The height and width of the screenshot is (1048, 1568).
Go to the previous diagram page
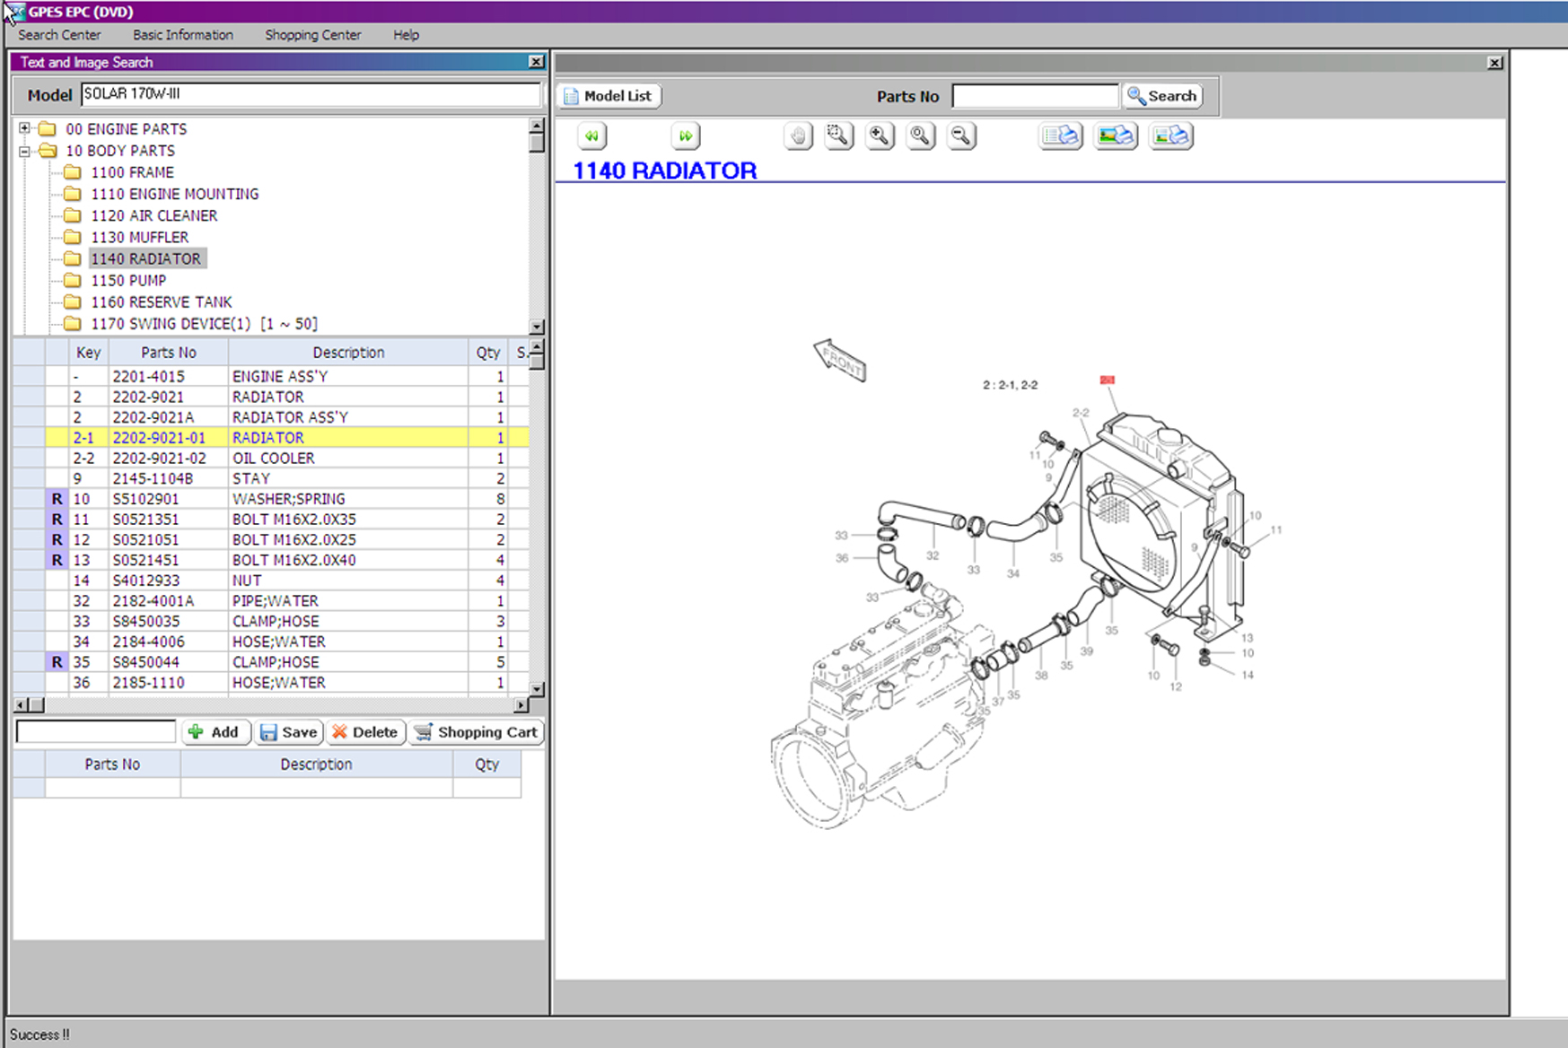[591, 136]
